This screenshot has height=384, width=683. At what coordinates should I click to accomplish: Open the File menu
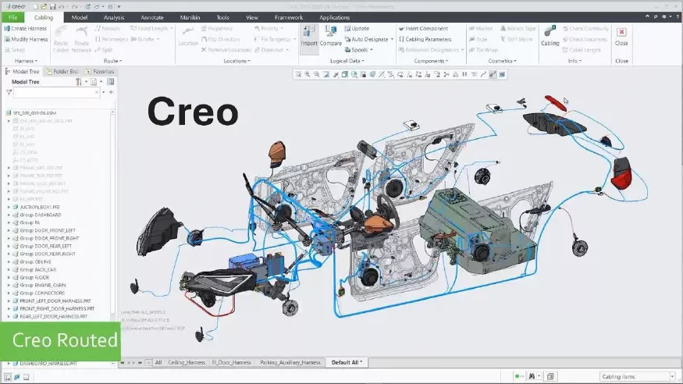click(x=12, y=17)
